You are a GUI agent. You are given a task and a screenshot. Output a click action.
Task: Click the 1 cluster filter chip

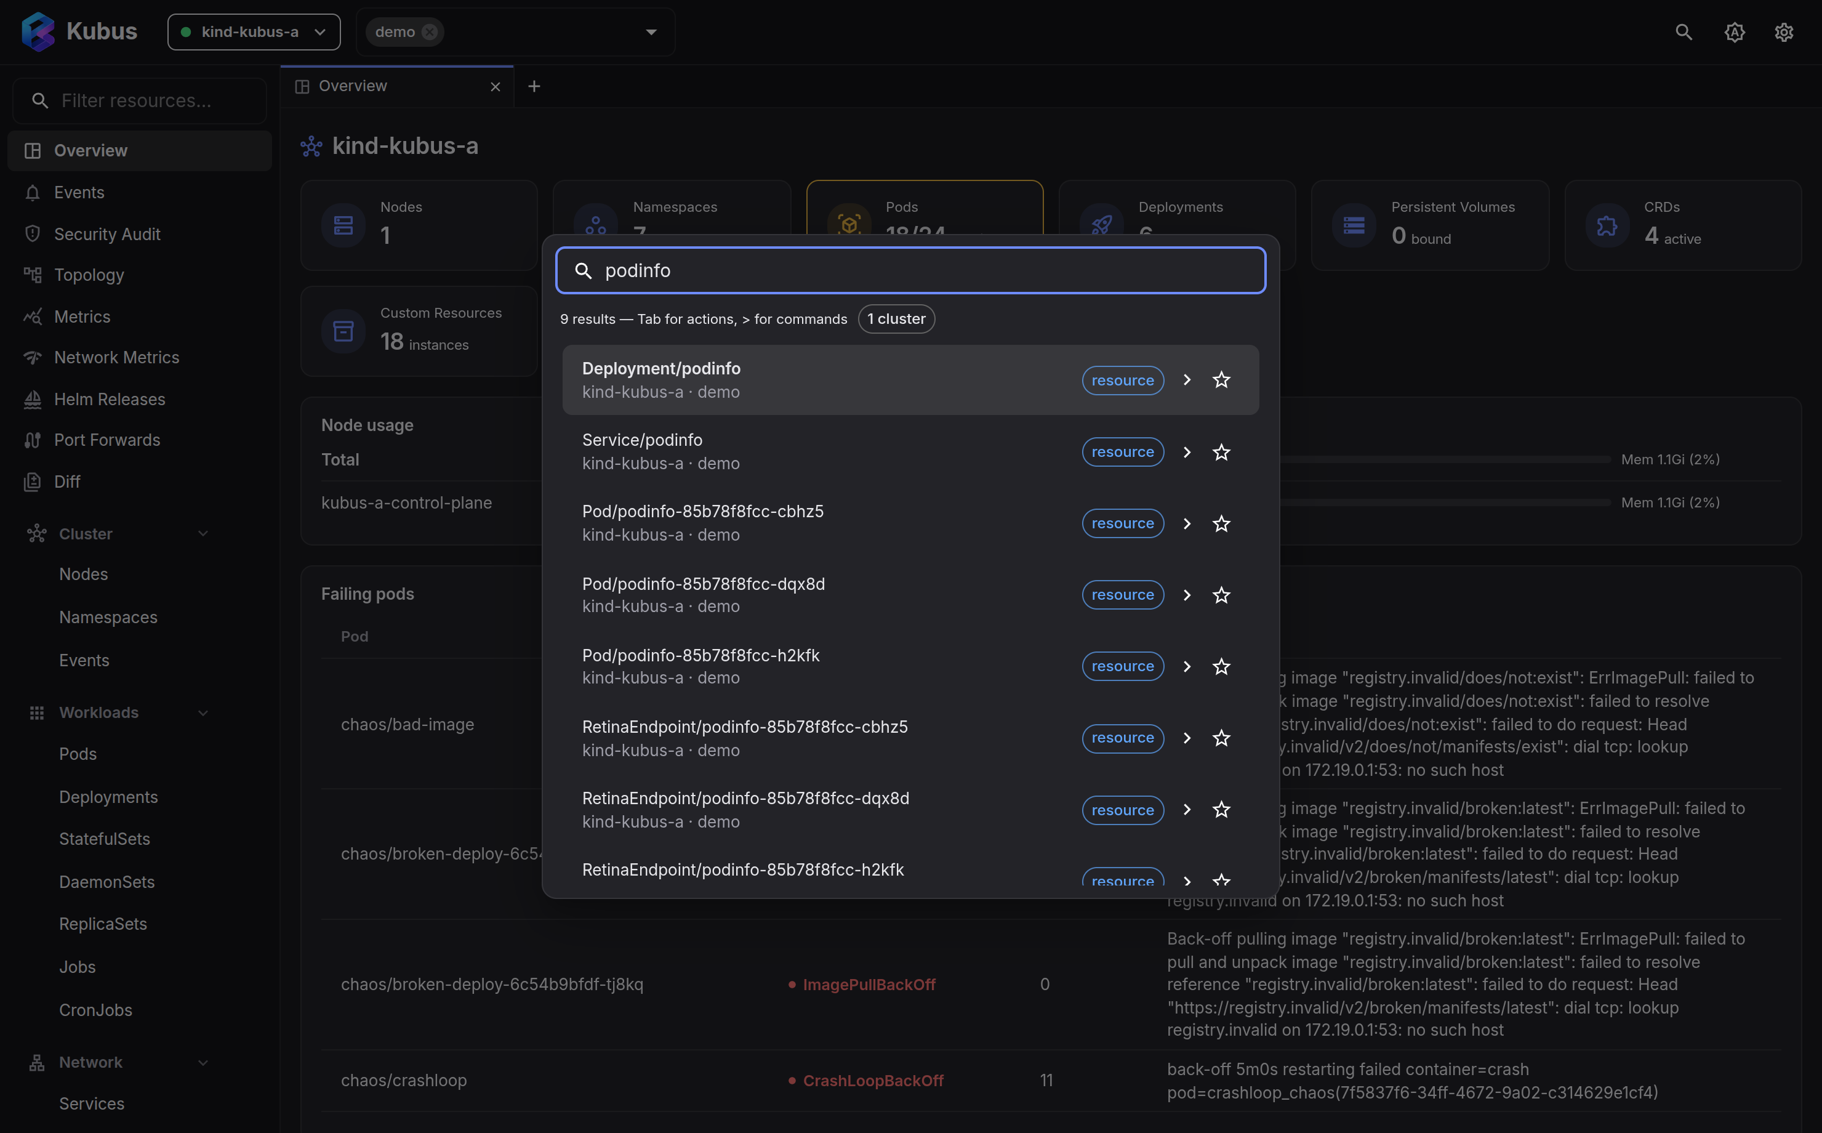pyautogui.click(x=896, y=318)
